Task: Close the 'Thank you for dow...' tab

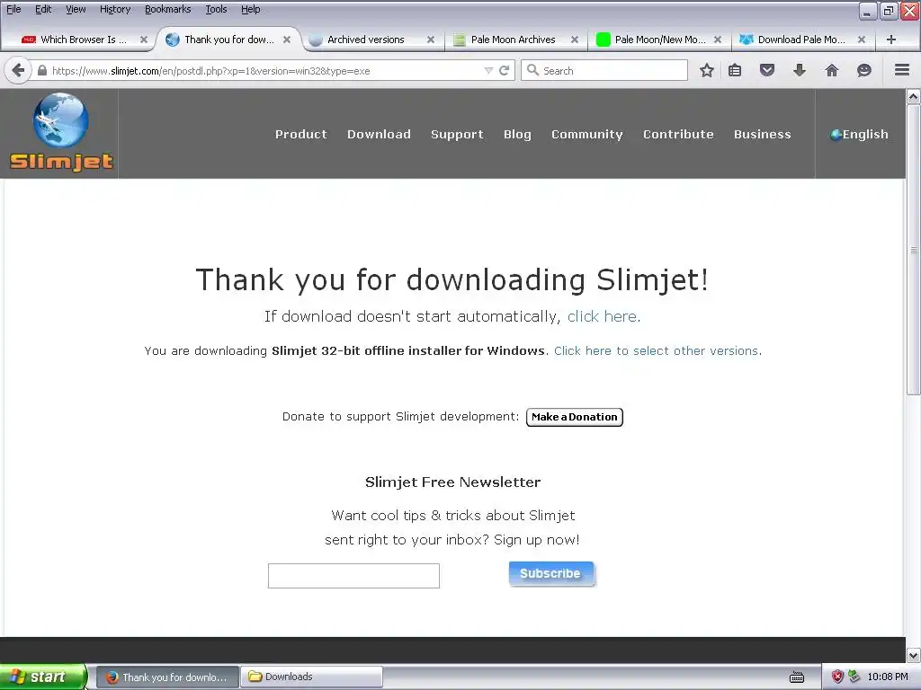Action: 287,40
